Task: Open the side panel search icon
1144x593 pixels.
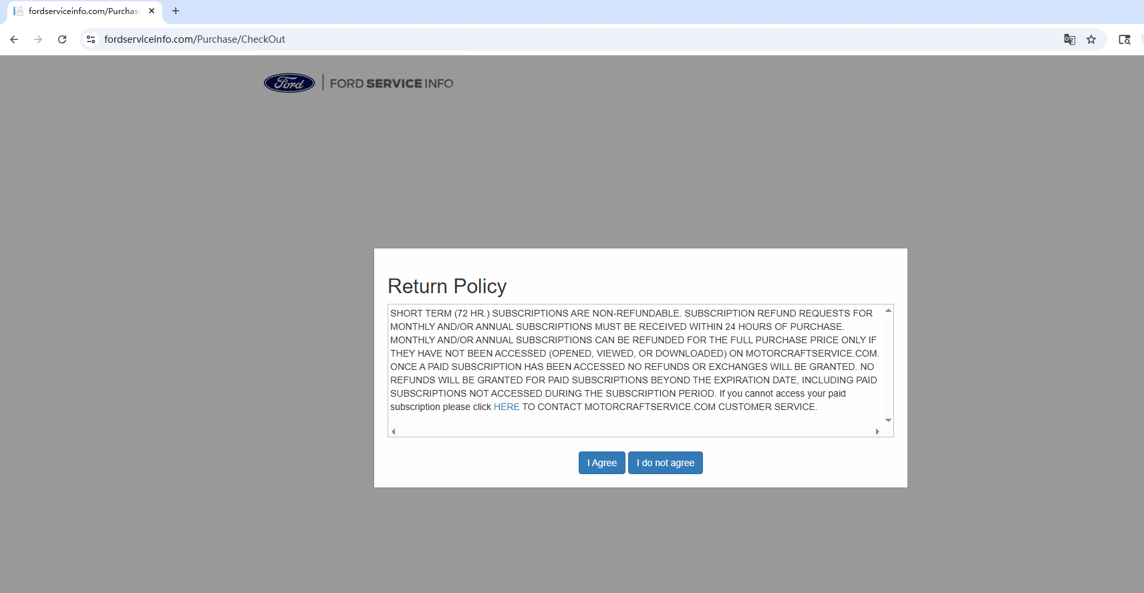Action: [x=1125, y=39]
